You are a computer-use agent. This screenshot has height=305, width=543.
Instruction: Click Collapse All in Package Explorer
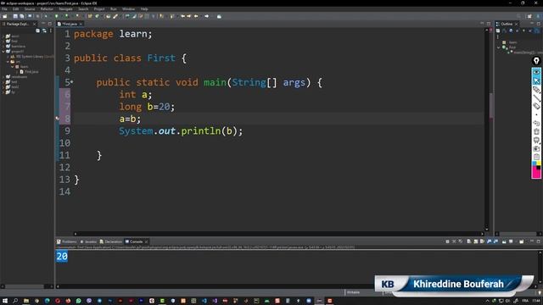(x=37, y=30)
